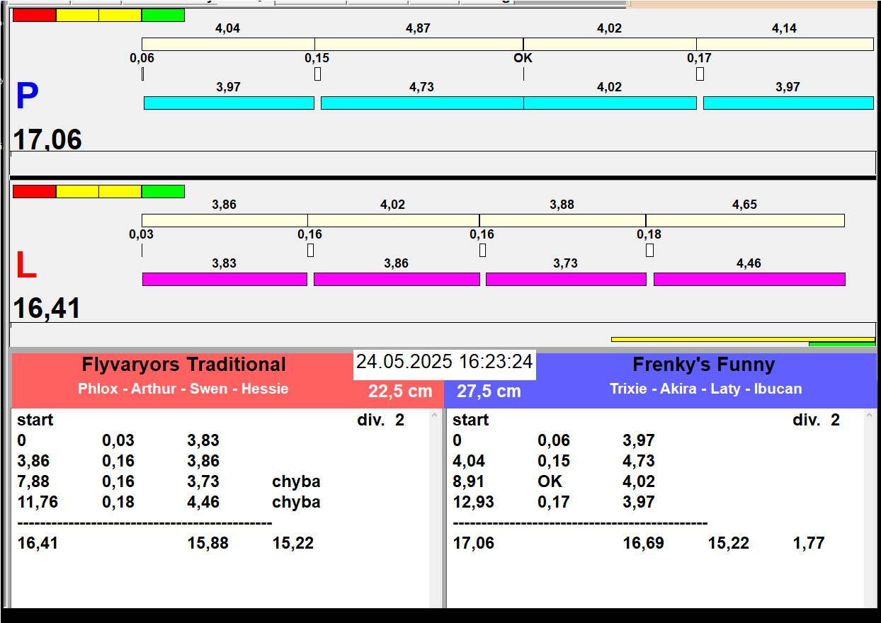
Task: Click the Frenky's Funny team header
Action: pos(703,365)
